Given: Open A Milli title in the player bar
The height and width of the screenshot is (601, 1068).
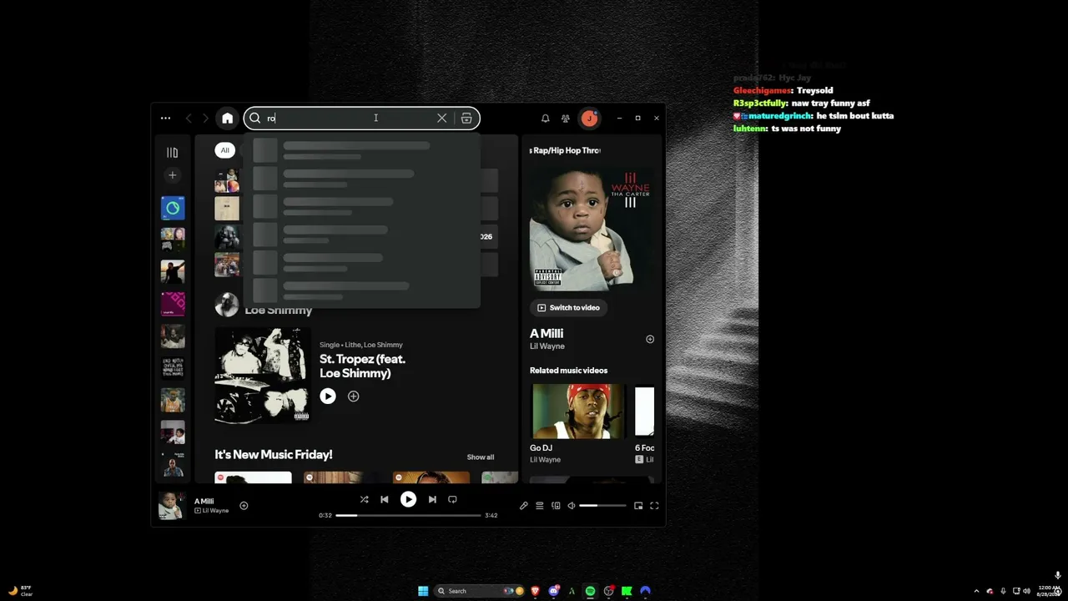Looking at the screenshot, I should click(x=204, y=502).
